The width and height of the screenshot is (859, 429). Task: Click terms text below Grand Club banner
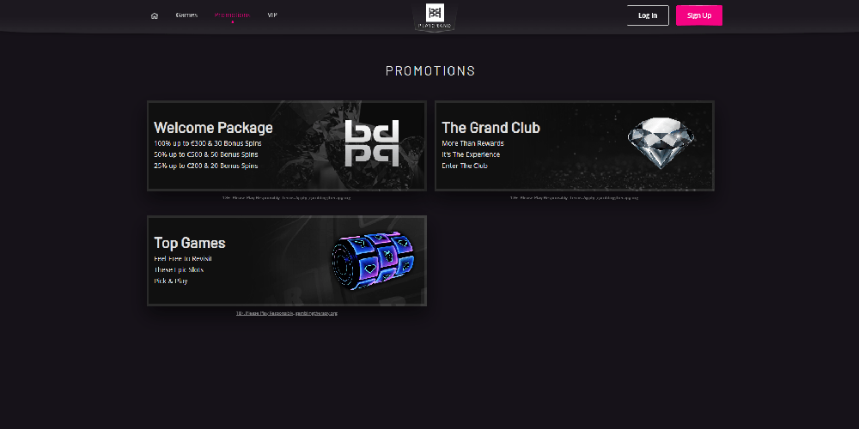(574, 197)
